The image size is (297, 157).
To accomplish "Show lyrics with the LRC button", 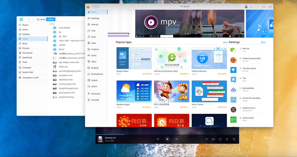I will pyautogui.click(x=213, y=139).
